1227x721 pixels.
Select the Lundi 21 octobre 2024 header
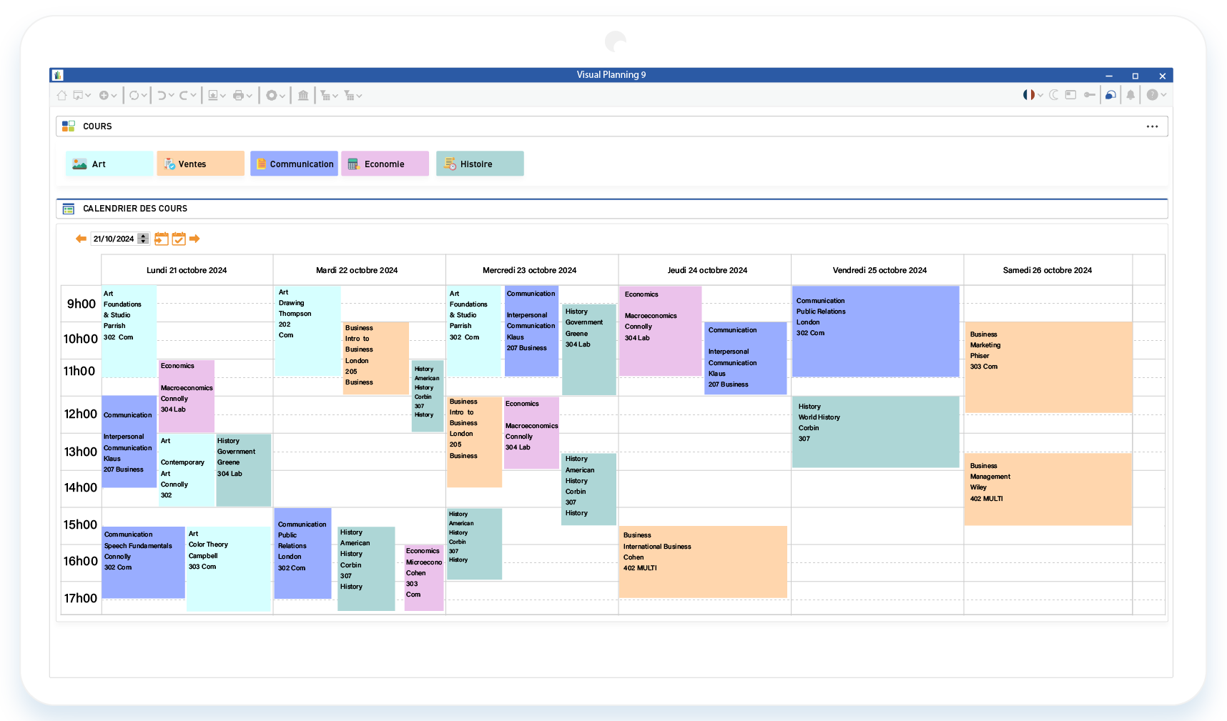pos(187,270)
